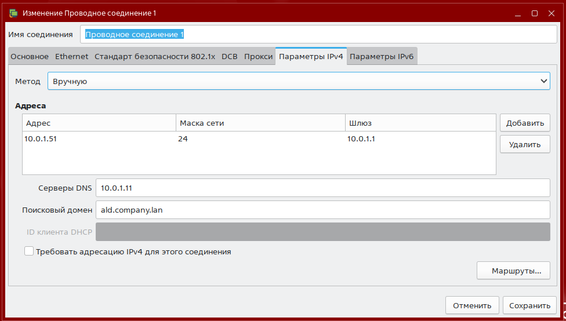Close the connection editing window
The image size is (566, 321).
tap(551, 13)
